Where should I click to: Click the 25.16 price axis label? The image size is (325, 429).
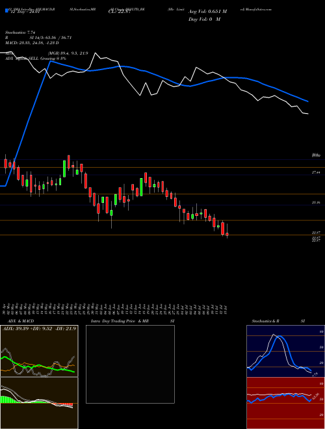(316, 202)
